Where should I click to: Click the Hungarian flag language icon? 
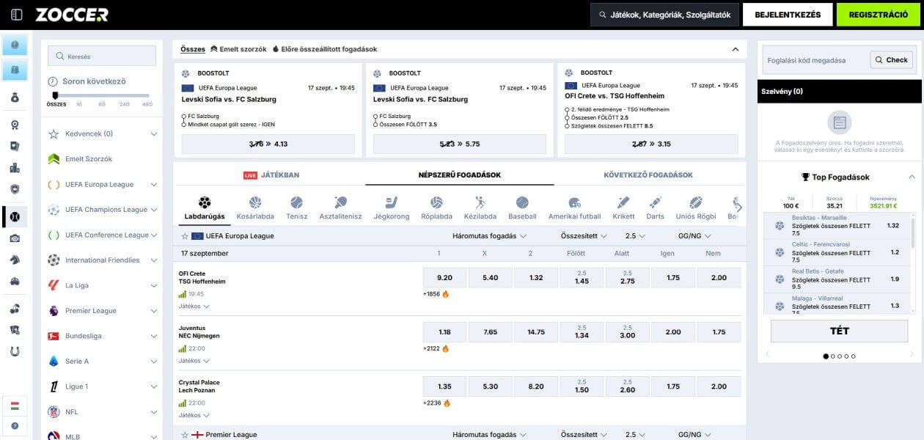(x=15, y=406)
